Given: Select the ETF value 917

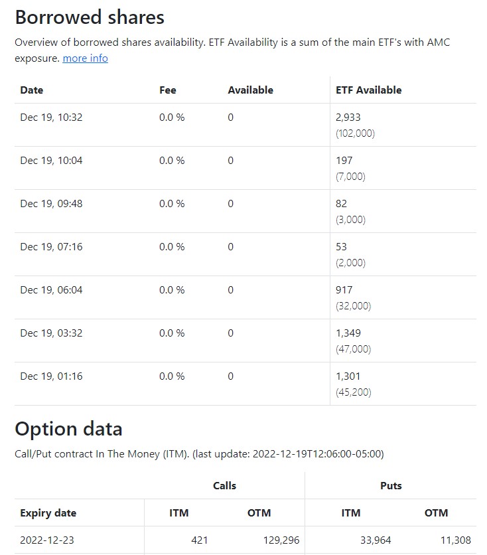Looking at the screenshot, I should [x=344, y=290].
